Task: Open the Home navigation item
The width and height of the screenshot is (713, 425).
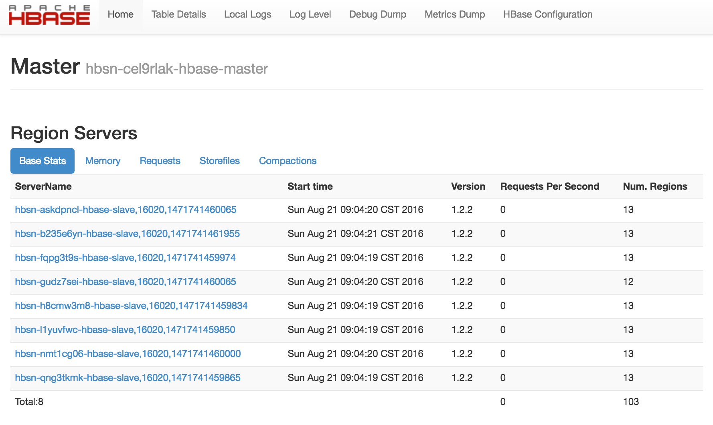Action: tap(120, 14)
